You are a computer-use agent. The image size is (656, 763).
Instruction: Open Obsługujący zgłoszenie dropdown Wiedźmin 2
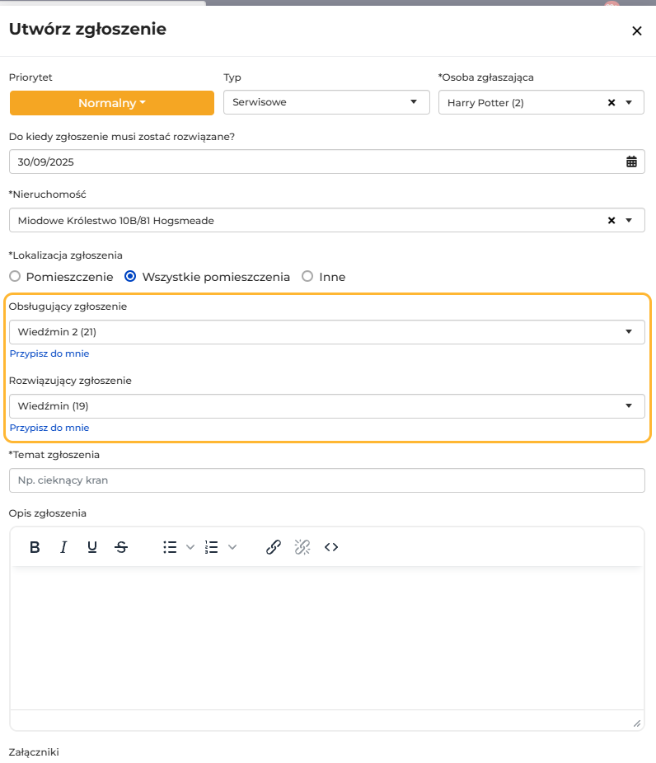(x=327, y=332)
